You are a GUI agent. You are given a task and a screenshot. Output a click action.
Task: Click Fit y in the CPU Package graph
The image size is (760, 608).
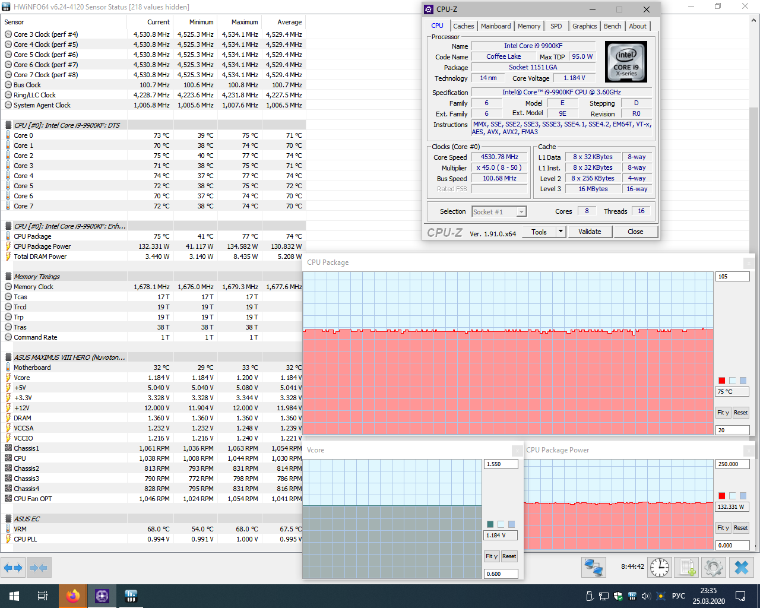click(723, 413)
